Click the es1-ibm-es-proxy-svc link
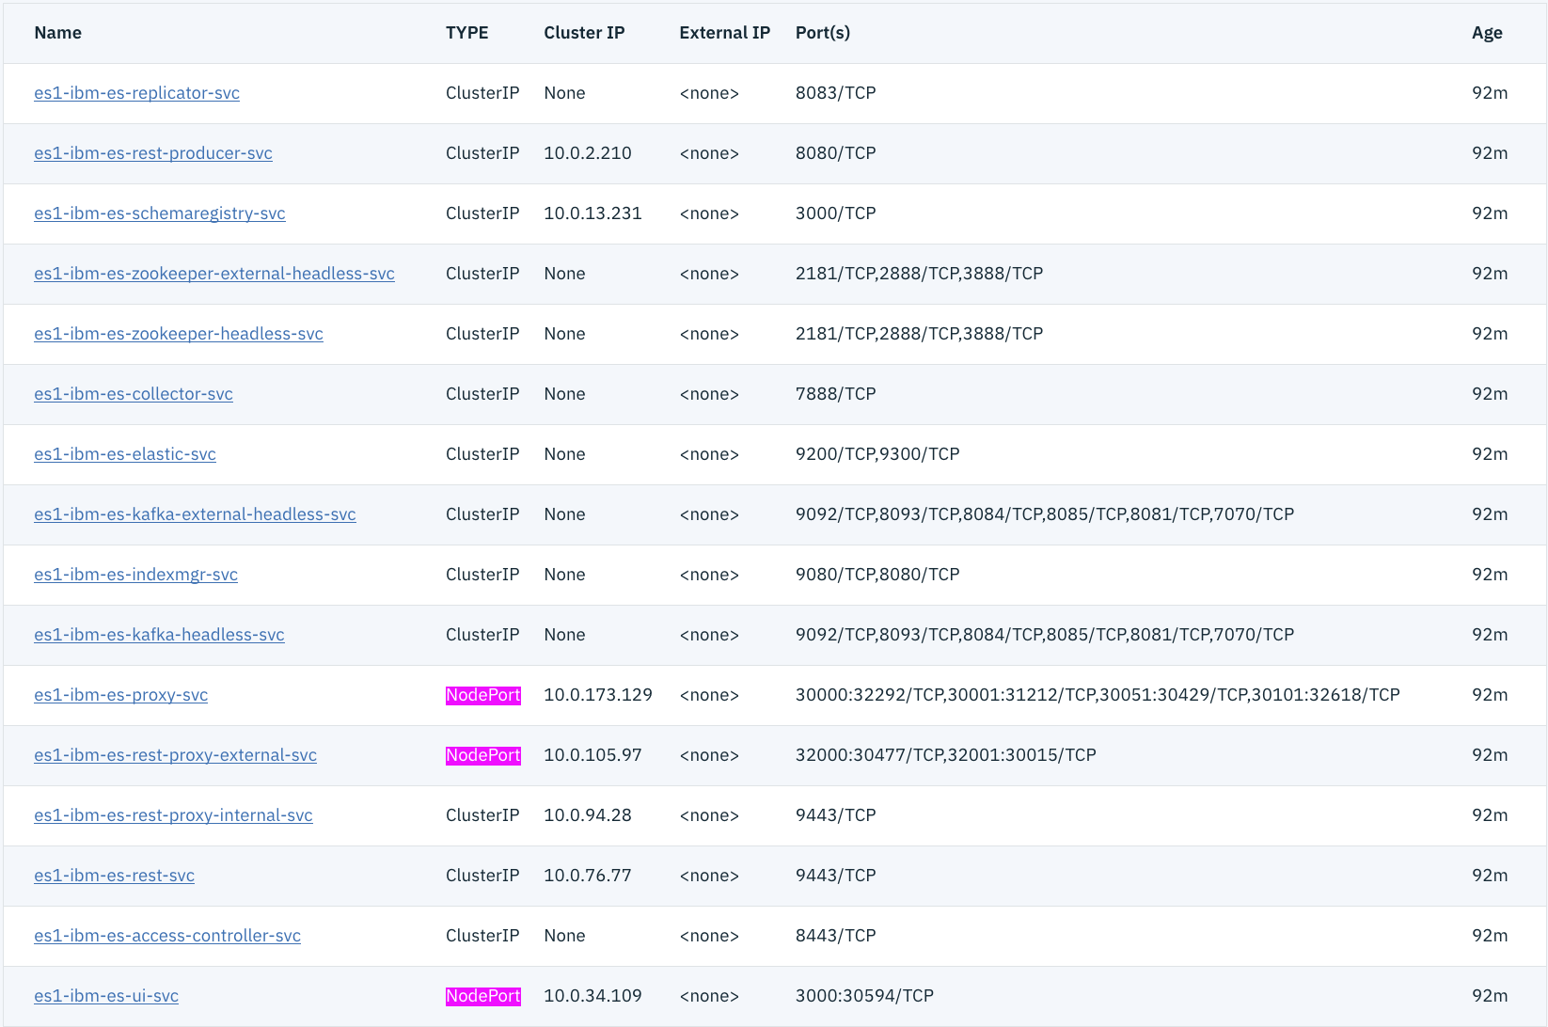 [120, 695]
